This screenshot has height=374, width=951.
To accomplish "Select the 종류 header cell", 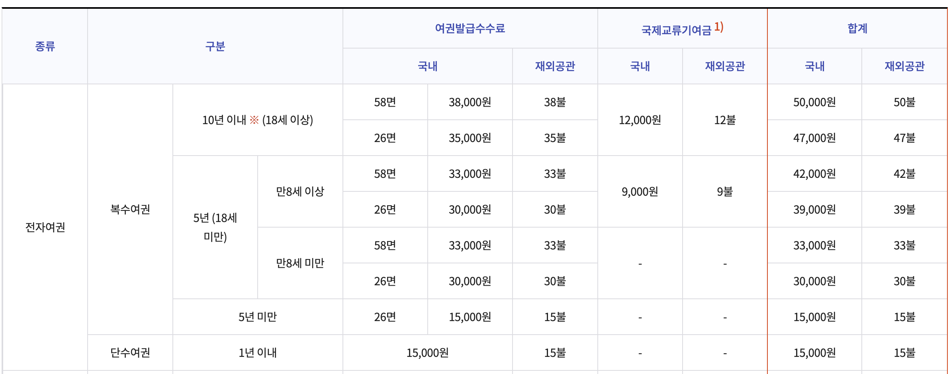I will pos(45,47).
